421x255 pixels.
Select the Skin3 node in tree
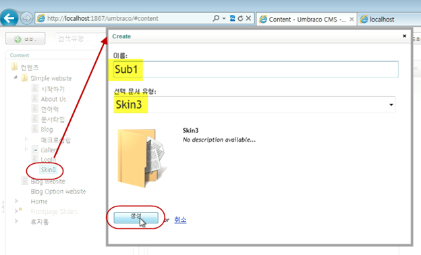[x=48, y=169]
